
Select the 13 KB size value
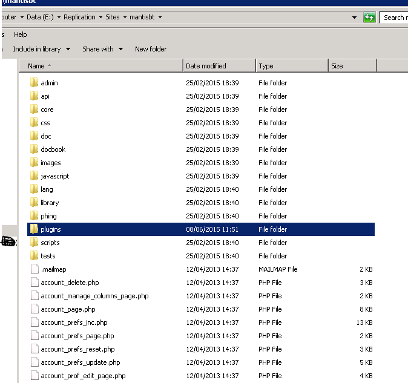(364, 322)
